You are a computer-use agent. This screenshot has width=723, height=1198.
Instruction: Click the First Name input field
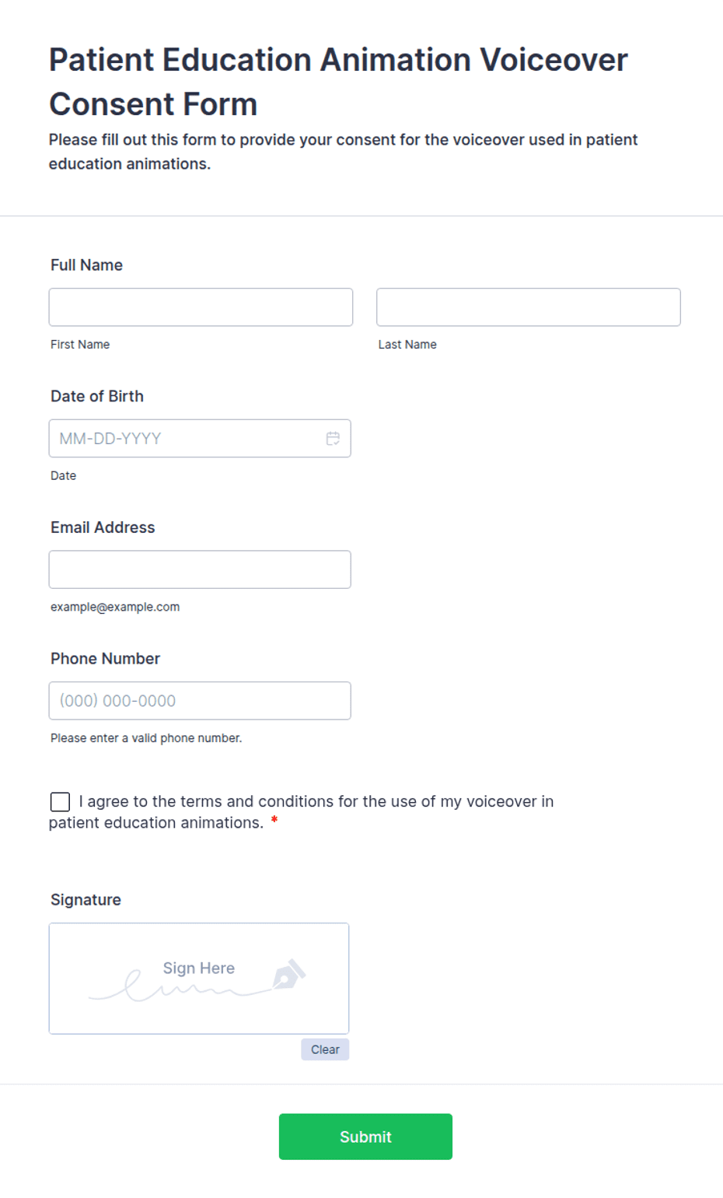(201, 307)
